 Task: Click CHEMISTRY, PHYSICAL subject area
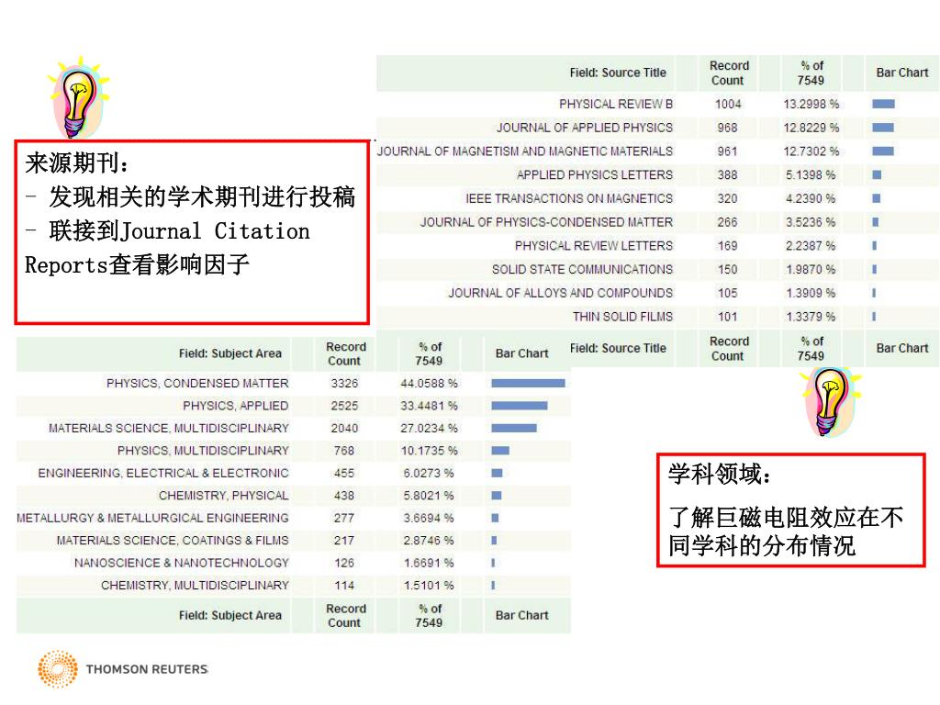click(x=223, y=496)
